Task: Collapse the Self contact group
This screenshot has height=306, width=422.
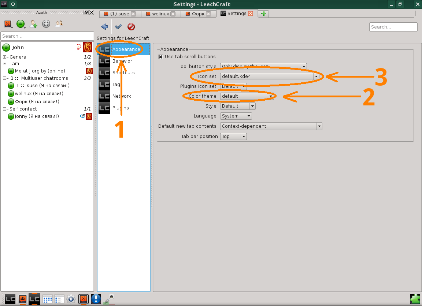Action: (x=4, y=109)
